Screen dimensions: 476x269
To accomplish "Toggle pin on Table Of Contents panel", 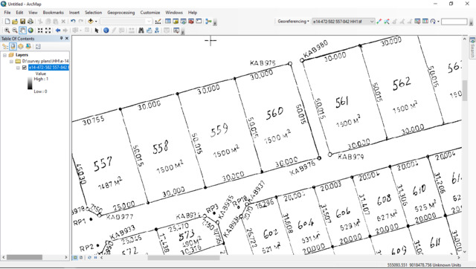I will 61,38.
